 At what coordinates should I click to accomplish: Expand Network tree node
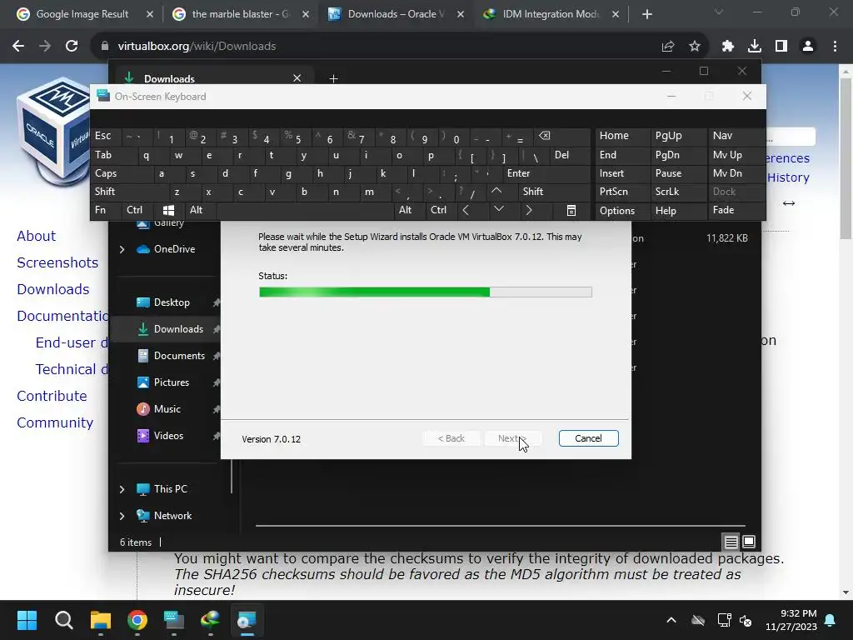pos(122,516)
